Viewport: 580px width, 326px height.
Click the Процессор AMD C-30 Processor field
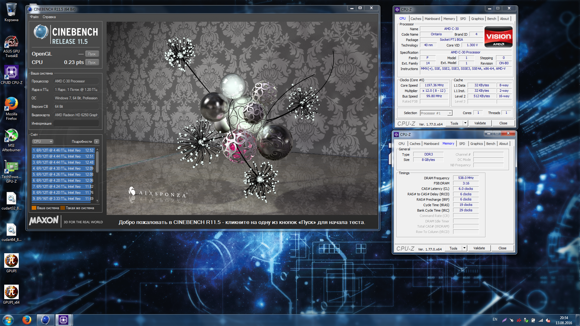[x=76, y=81]
